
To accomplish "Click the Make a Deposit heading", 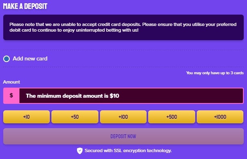I will pos(25,6).
